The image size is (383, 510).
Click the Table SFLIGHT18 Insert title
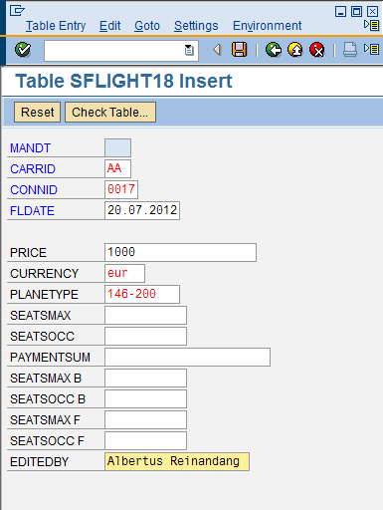tap(123, 81)
